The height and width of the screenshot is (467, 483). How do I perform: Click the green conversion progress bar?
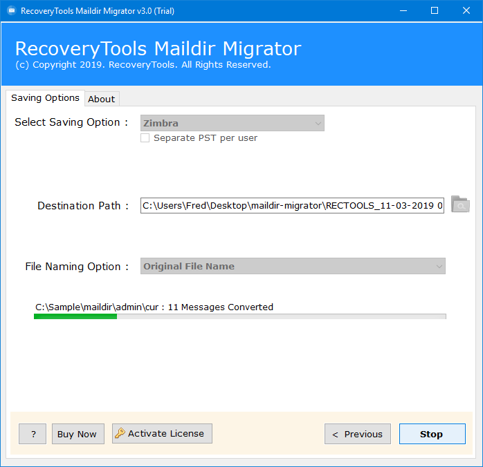pyautogui.click(x=239, y=316)
